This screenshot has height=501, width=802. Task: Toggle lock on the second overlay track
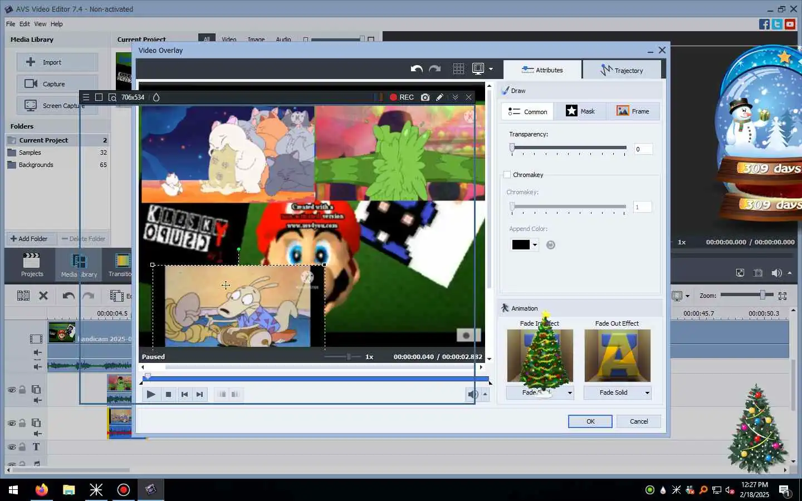coord(22,423)
